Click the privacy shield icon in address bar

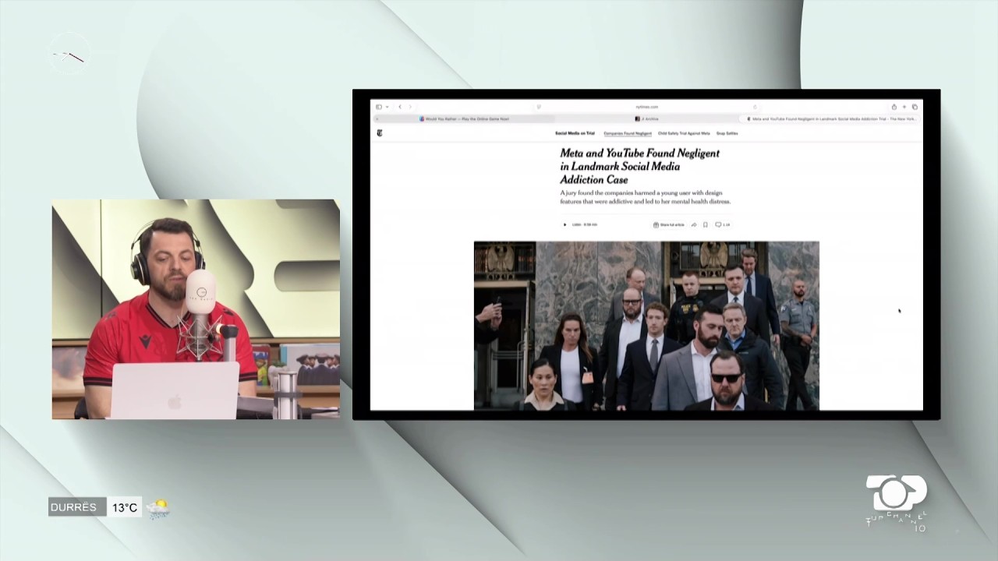point(538,107)
